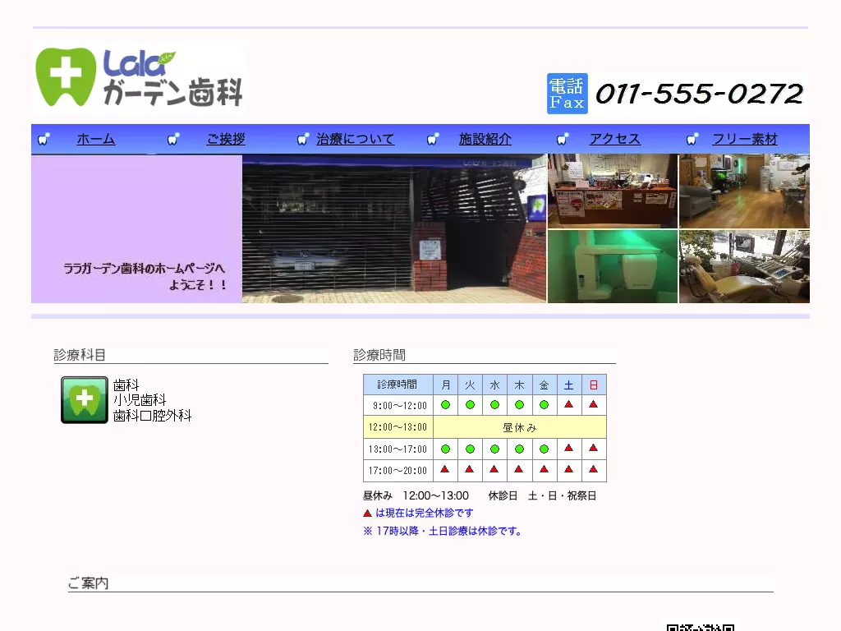This screenshot has width=841, height=631.
Task: Click the waiting room photo
Action: click(x=744, y=191)
